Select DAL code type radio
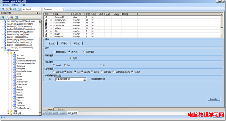The width and height of the screenshot is (226, 121). pos(65,65)
